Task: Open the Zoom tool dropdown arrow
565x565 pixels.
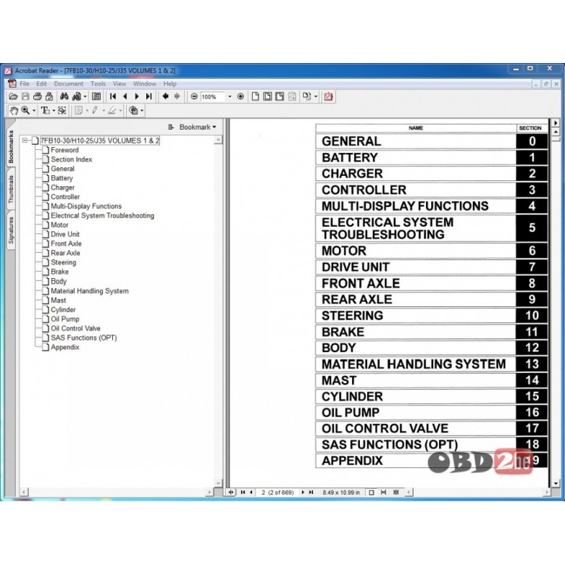Action: [34, 111]
